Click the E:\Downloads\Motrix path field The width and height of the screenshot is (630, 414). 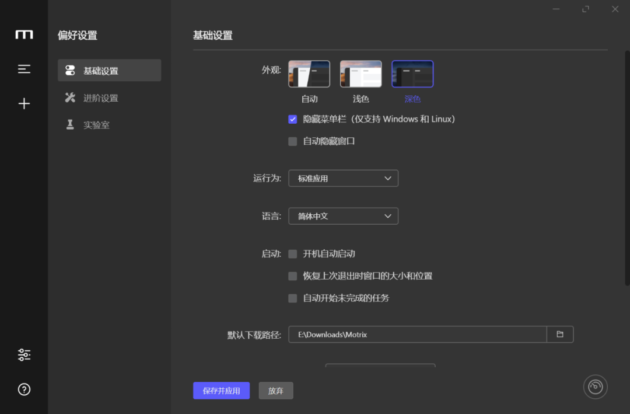click(x=418, y=335)
